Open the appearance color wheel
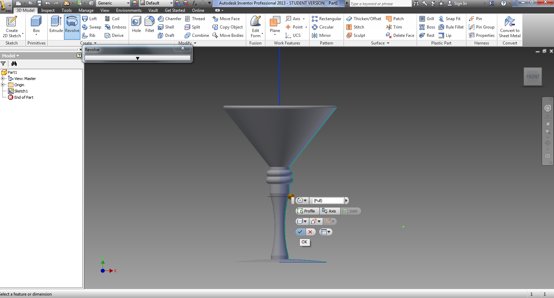The image size is (554, 298). click(135, 3)
